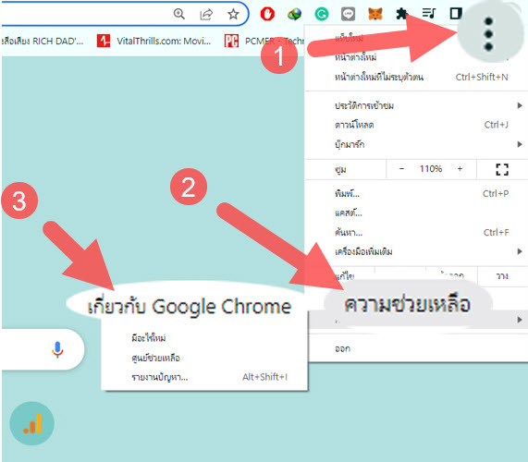Bookmark this page with the star icon
Image resolution: width=528 pixels, height=462 pixels.
pos(233,14)
